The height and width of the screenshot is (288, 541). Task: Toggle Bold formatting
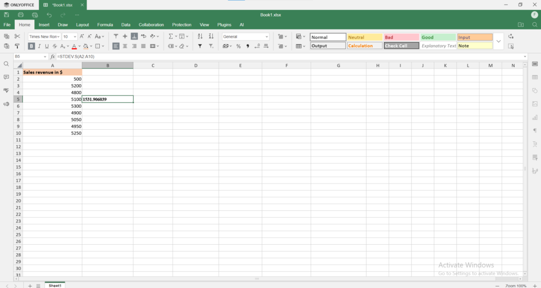coord(31,46)
